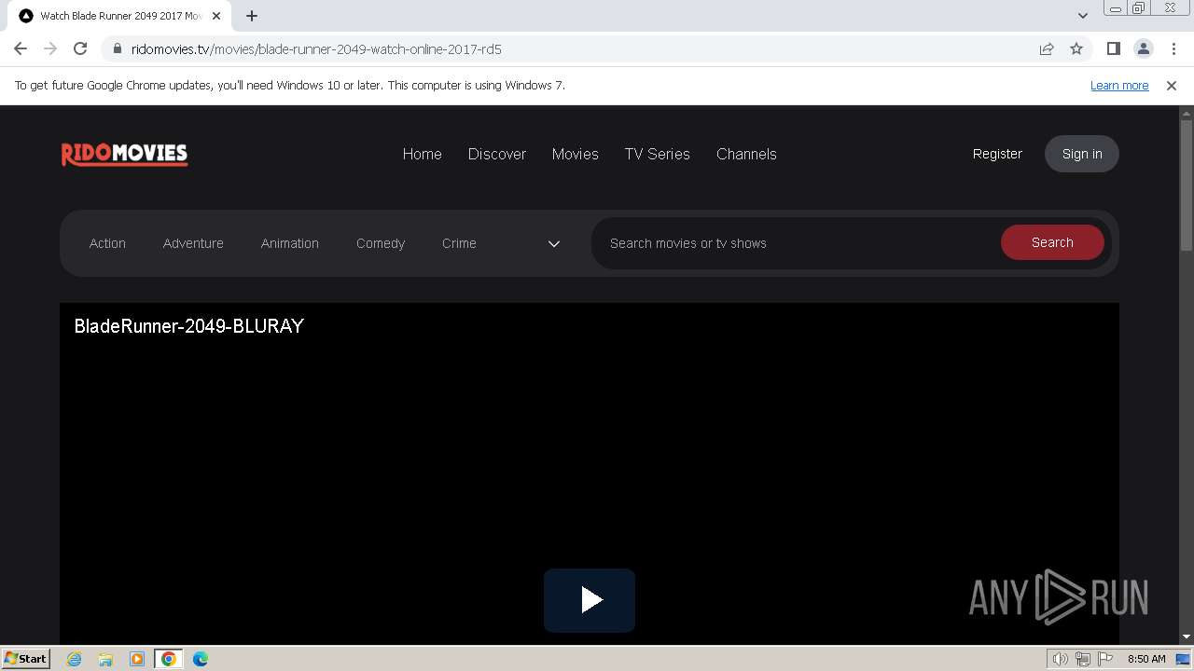Open a new browser tab
Image resolution: width=1194 pixels, height=671 pixels.
(252, 16)
